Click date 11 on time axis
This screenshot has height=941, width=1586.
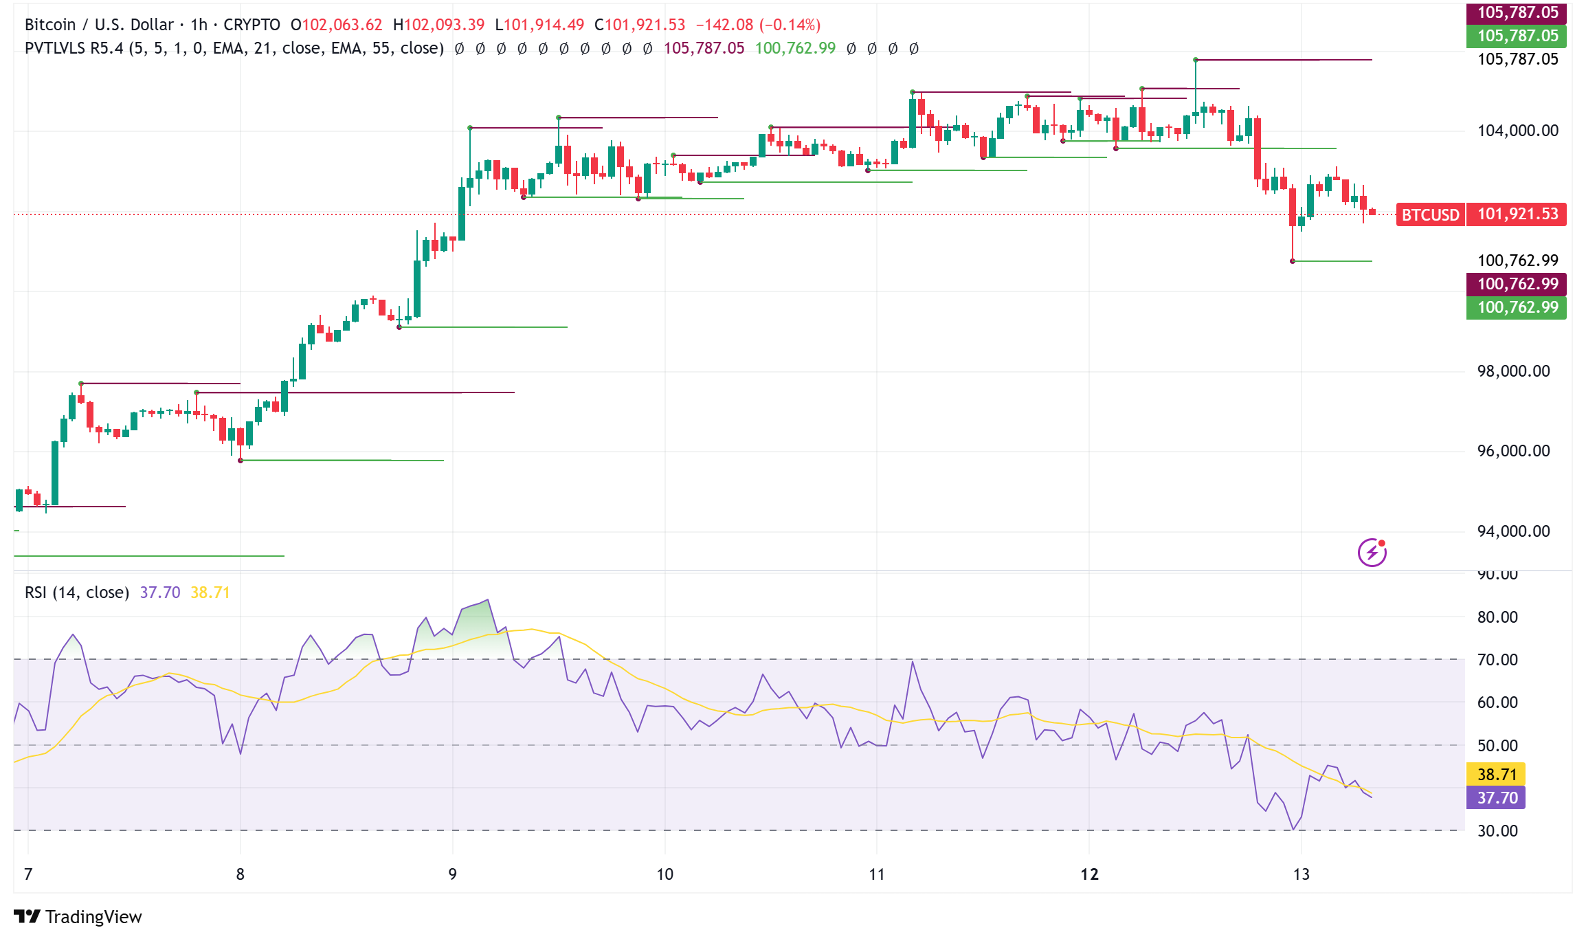(877, 874)
